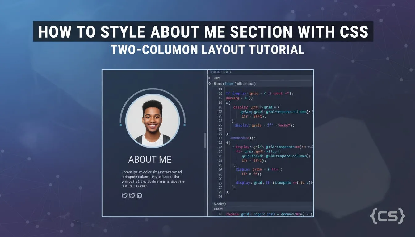Click the icon left of the Reee row
This screenshot has width=415, height=237.
(x=210, y=84)
